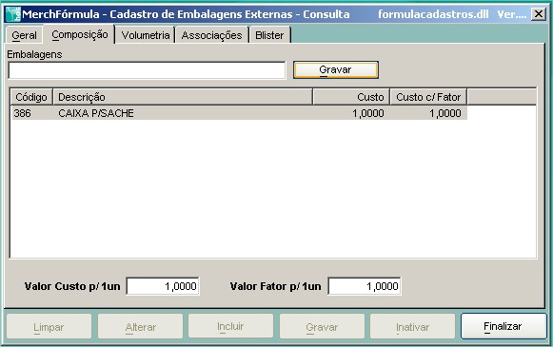Click the Descrição column header
Image resolution: width=553 pixels, height=347 pixels.
pos(183,97)
